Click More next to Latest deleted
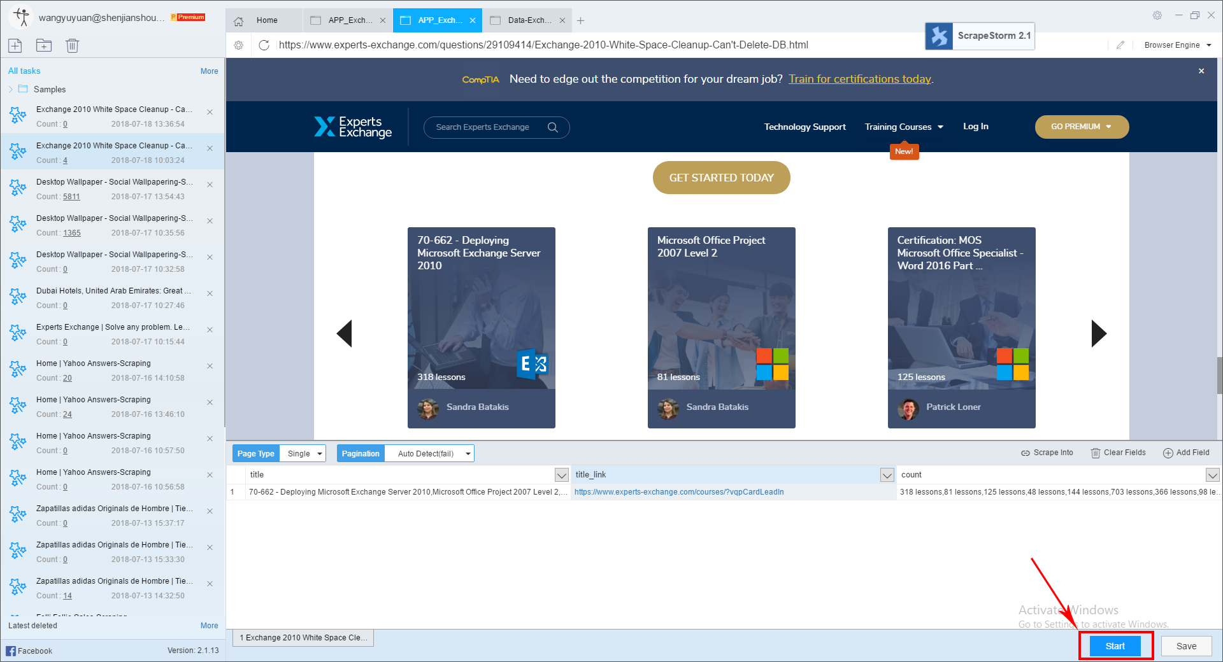1223x662 pixels. [209, 626]
